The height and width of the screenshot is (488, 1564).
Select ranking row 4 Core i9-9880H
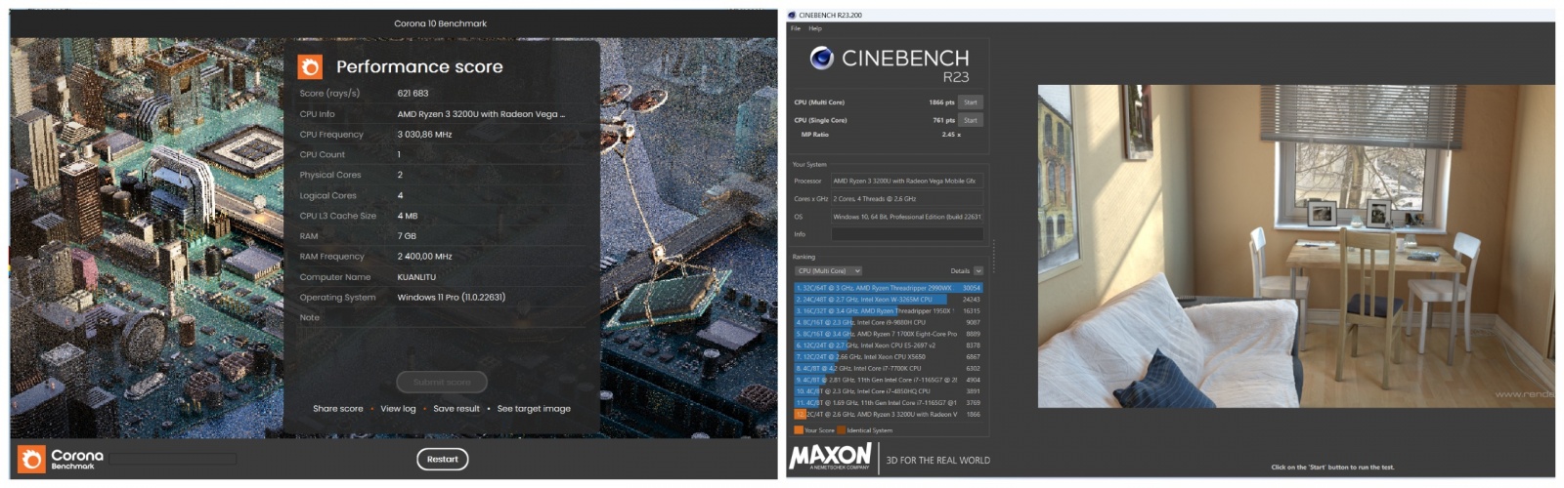(x=889, y=322)
